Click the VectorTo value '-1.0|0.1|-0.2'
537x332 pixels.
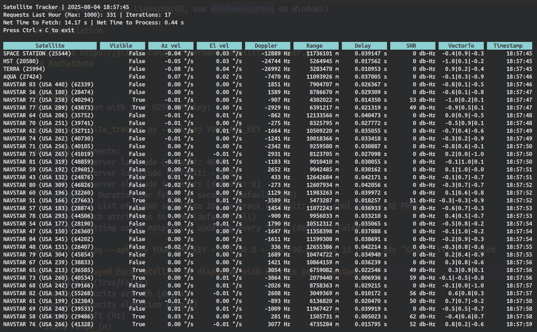coord(463,61)
